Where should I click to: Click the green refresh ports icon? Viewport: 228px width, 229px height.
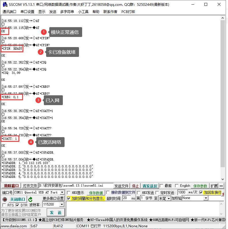[30, 199]
